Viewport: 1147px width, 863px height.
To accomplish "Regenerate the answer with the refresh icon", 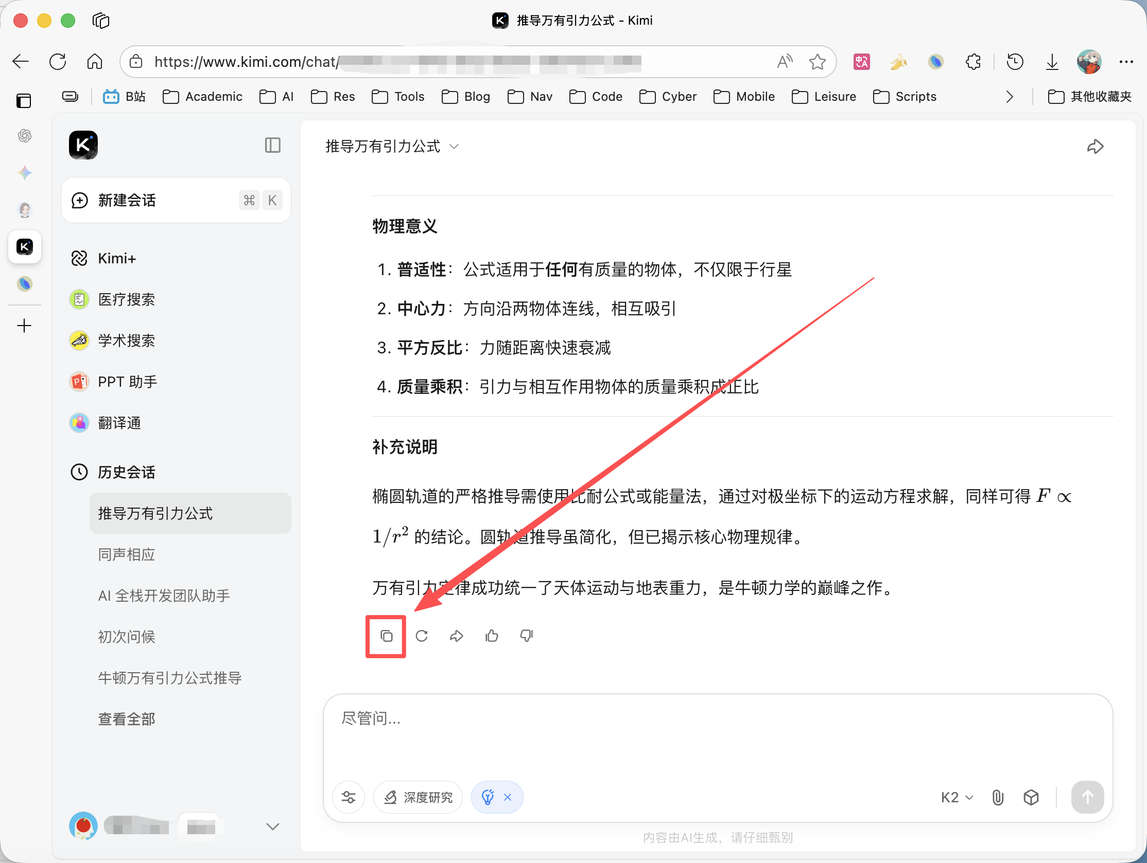I will 422,636.
